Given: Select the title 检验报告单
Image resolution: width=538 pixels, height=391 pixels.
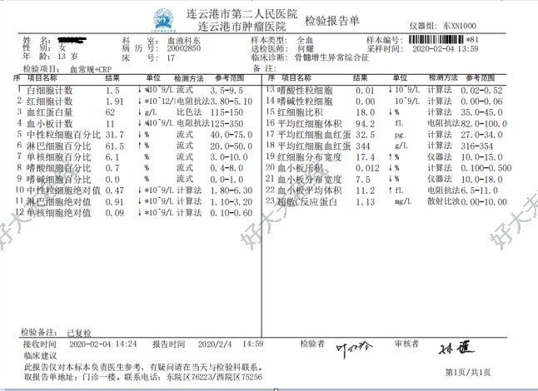Looking at the screenshot, I should [x=332, y=21].
